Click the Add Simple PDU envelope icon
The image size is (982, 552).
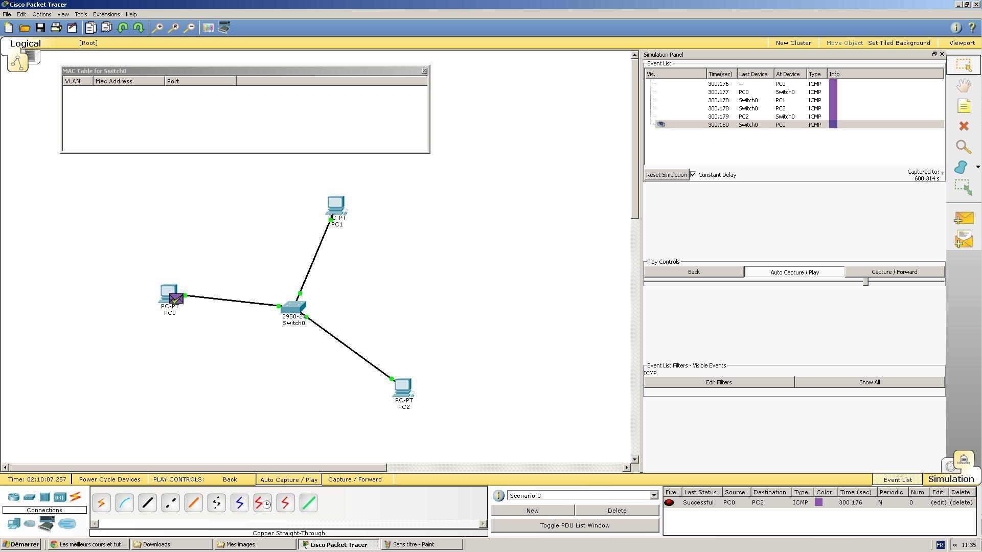[x=964, y=218]
